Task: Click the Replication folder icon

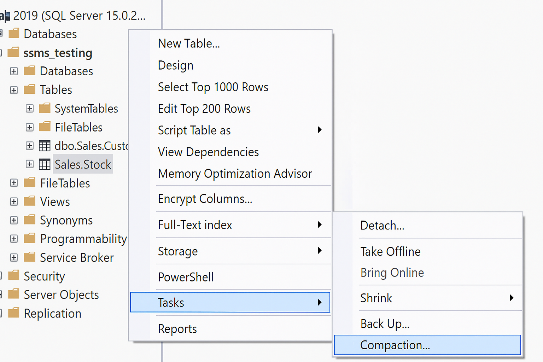Action: tap(14, 313)
